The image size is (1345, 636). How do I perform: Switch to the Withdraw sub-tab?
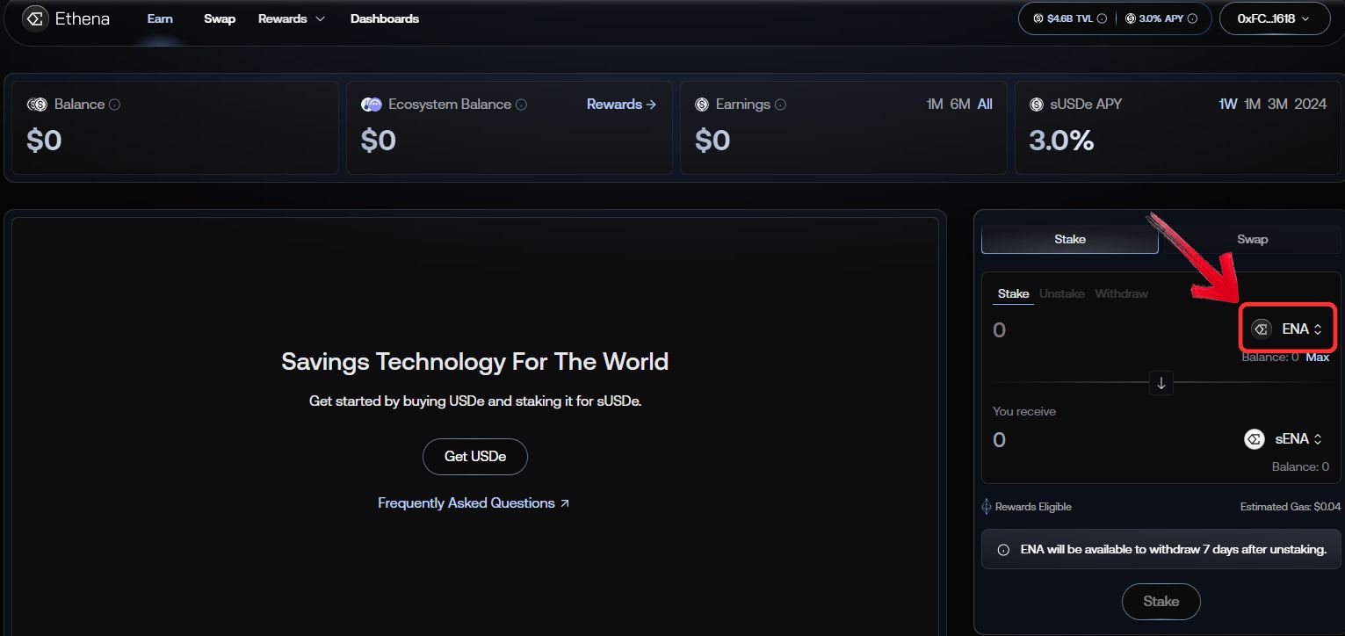click(x=1121, y=294)
